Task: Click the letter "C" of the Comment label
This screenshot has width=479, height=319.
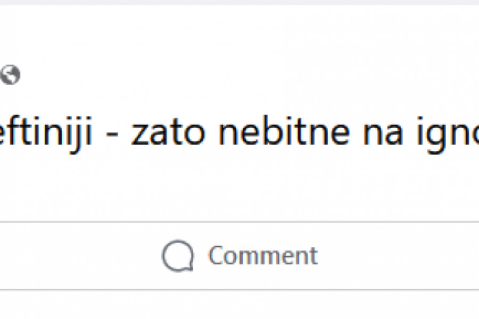Action: tap(216, 256)
